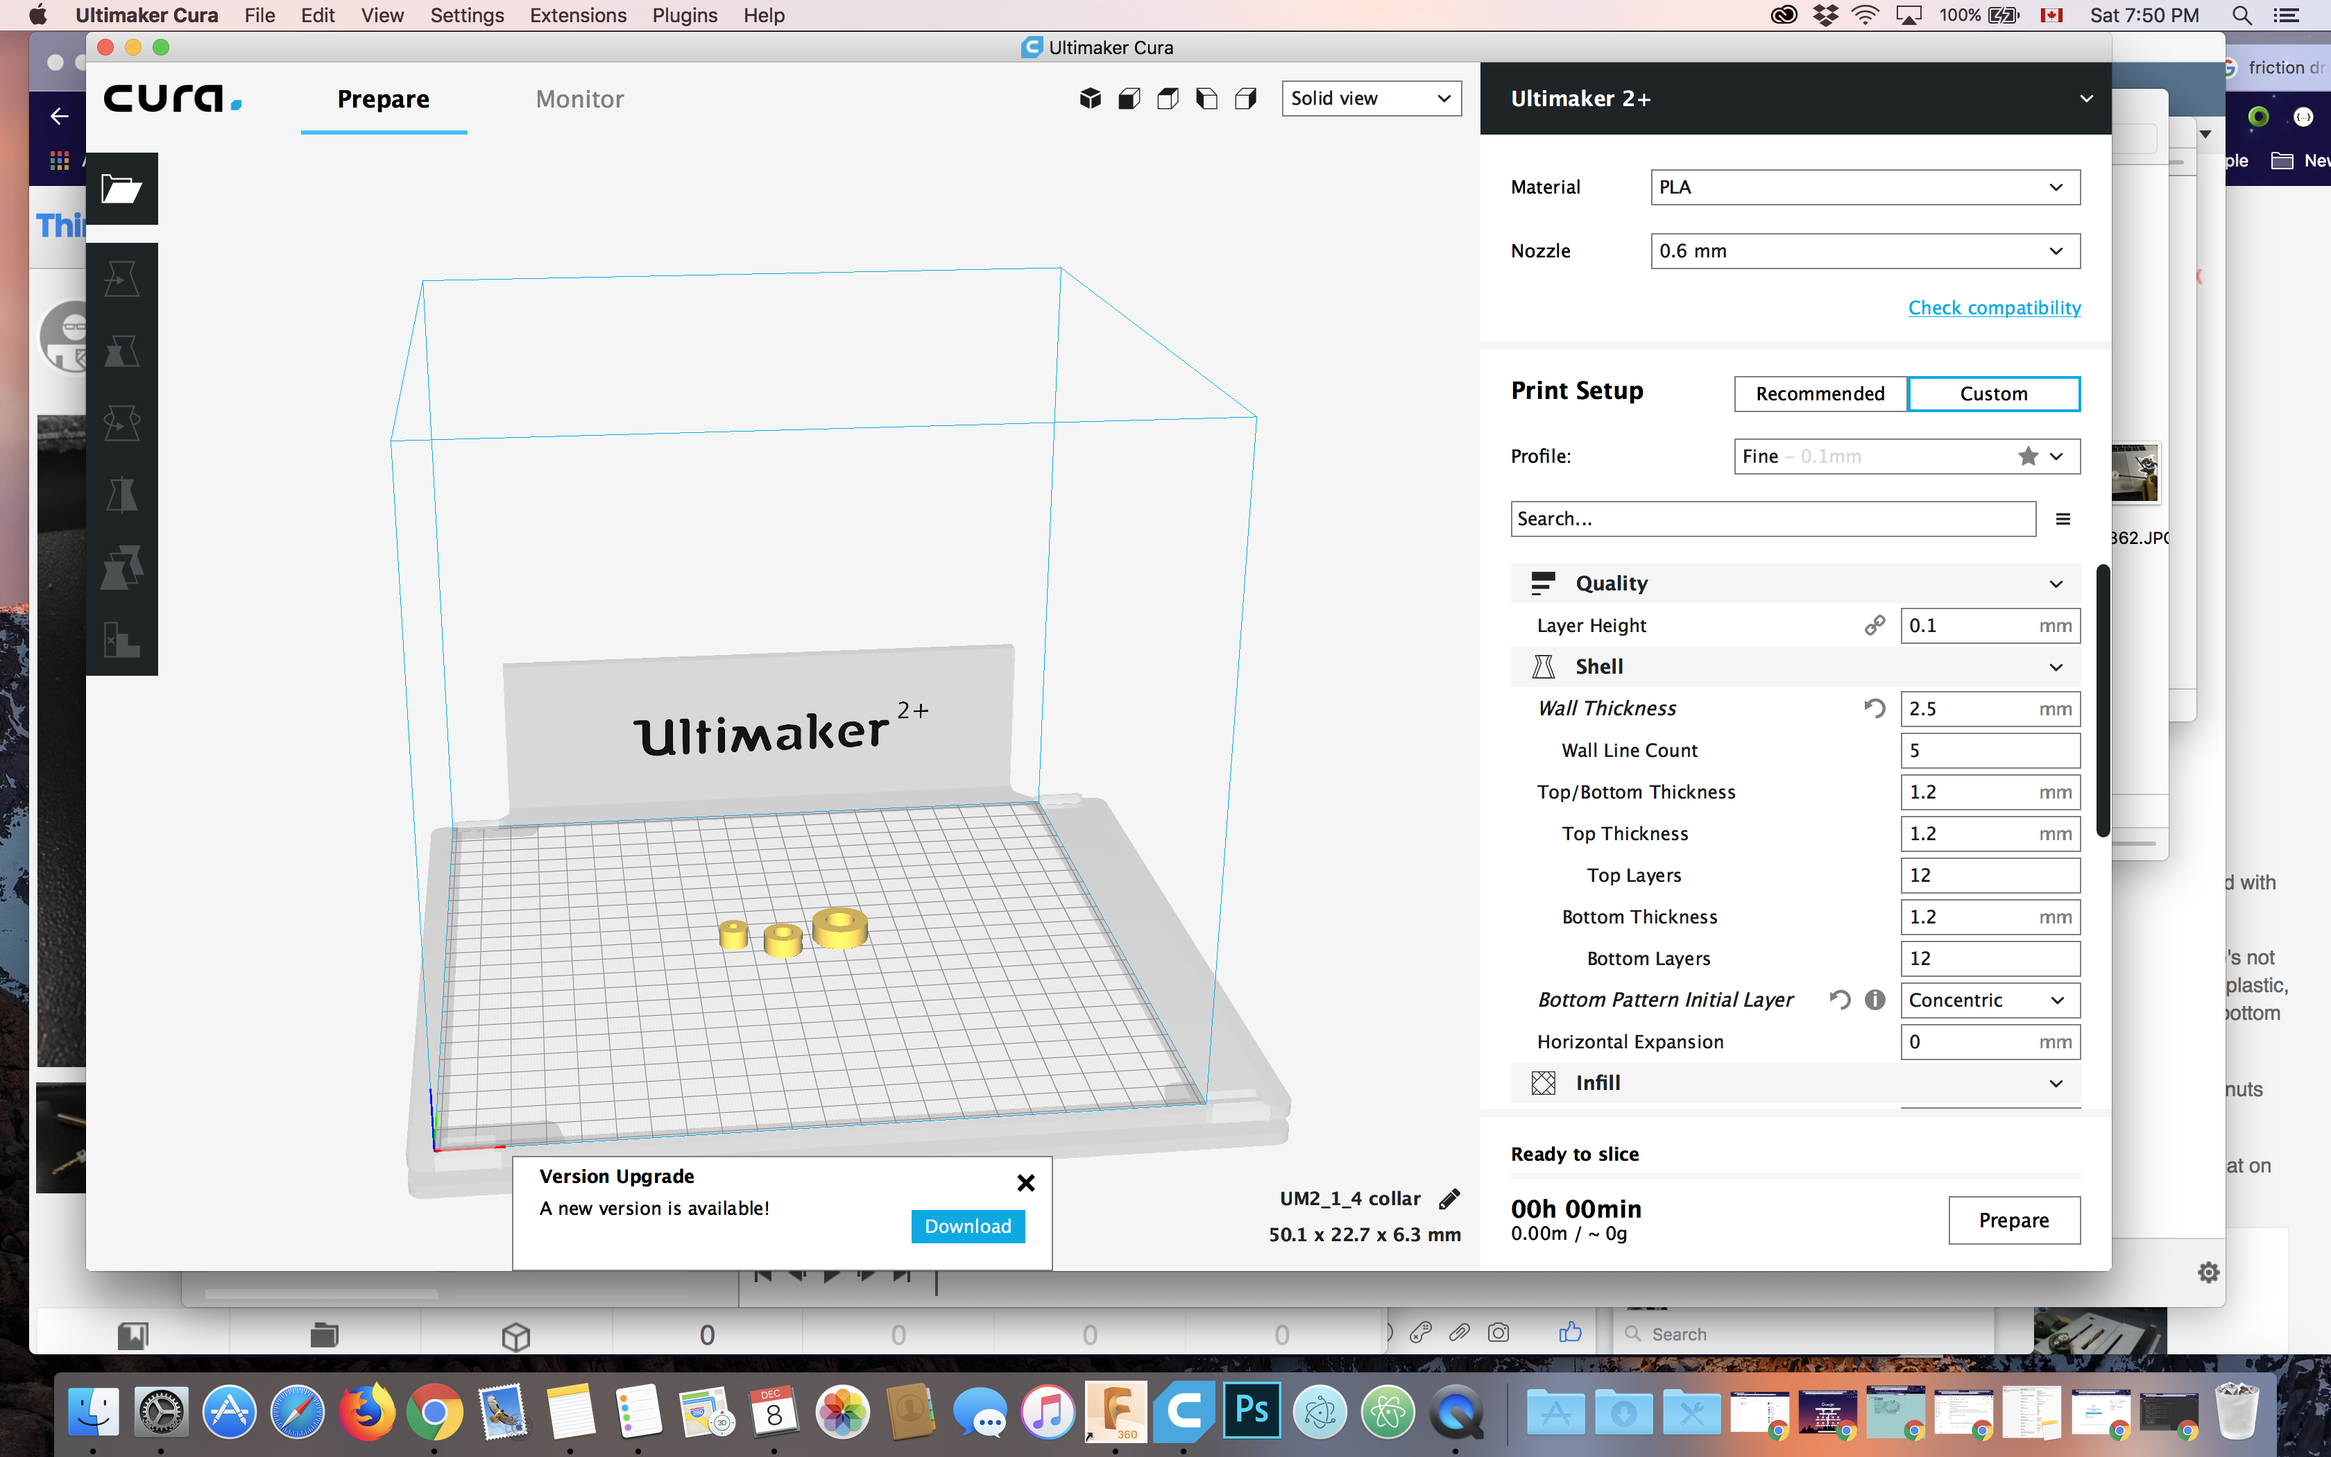Click the Top Layers value field
The height and width of the screenshot is (1457, 2331).
click(1990, 875)
